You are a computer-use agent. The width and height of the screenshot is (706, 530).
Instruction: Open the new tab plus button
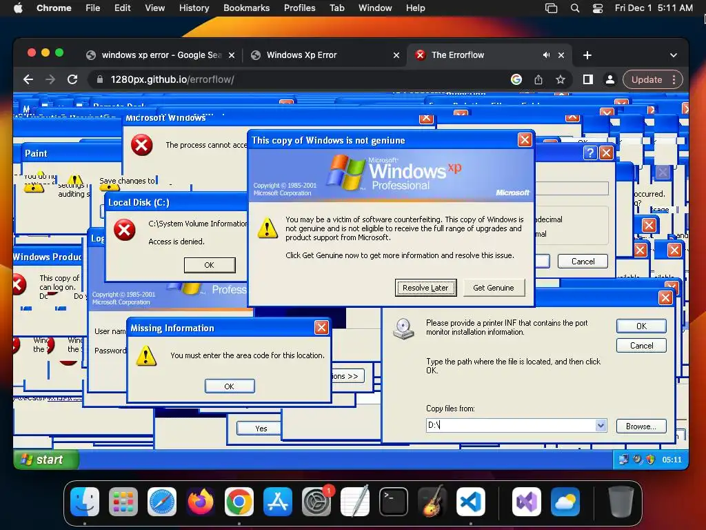click(x=587, y=55)
